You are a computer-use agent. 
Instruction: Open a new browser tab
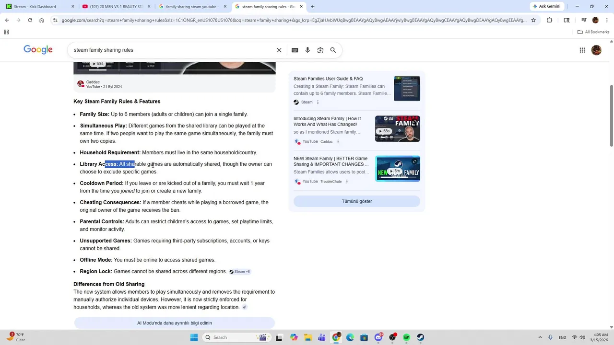pyautogui.click(x=312, y=6)
